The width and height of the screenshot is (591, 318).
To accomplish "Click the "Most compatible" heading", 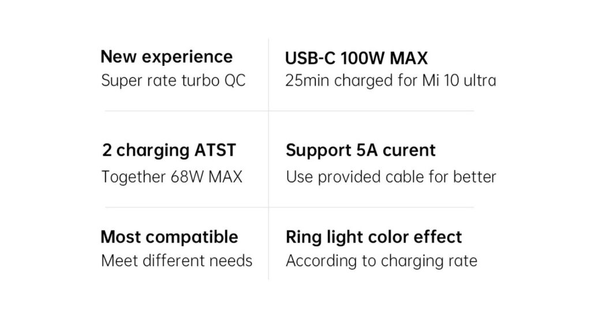I will tap(169, 237).
